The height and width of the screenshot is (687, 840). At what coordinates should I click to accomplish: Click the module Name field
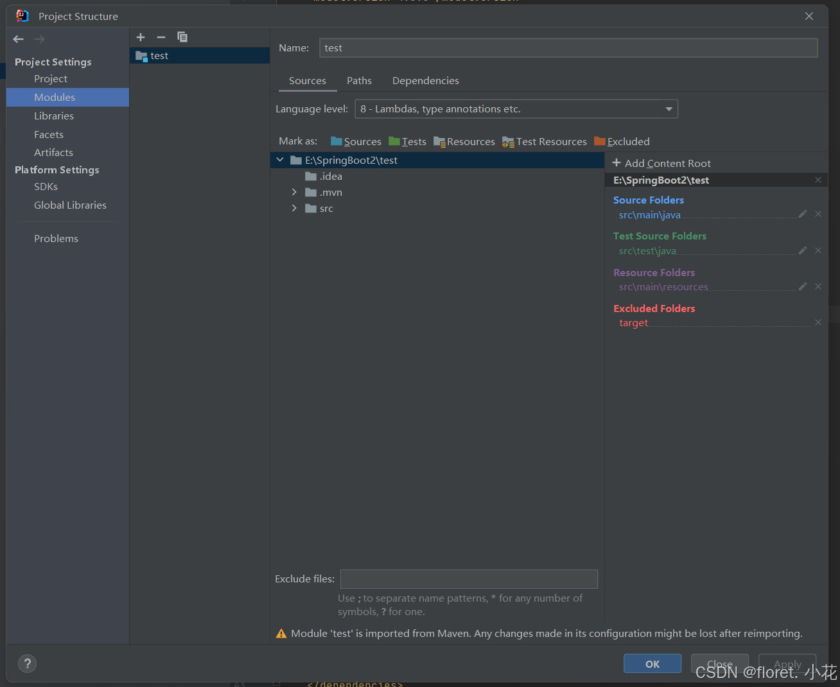[568, 48]
